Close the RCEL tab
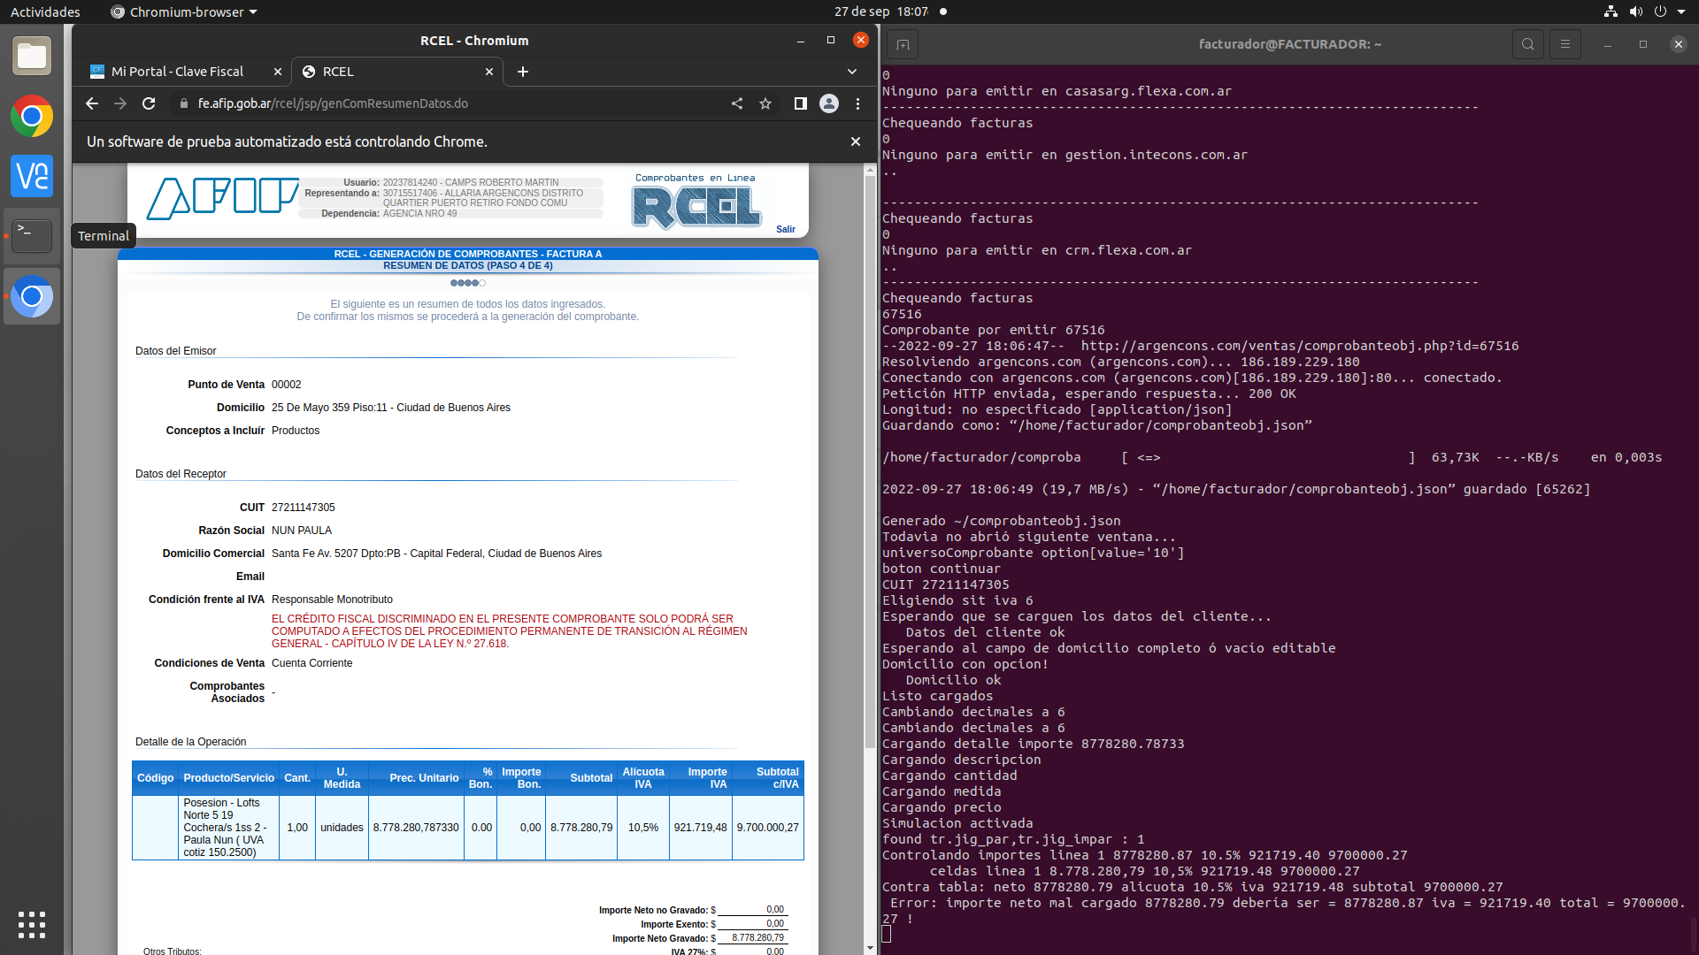1699x955 pixels. 489,72
